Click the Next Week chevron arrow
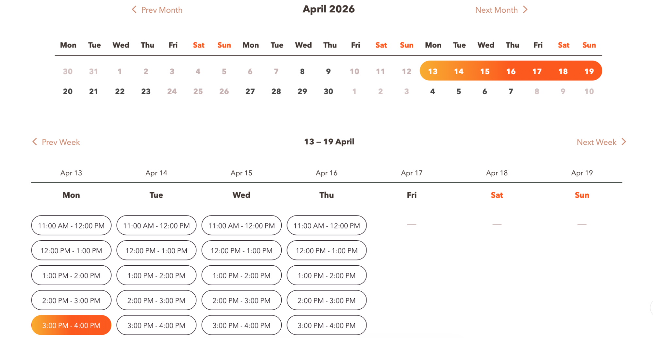Screen dimensions: 653x338 click(x=624, y=141)
